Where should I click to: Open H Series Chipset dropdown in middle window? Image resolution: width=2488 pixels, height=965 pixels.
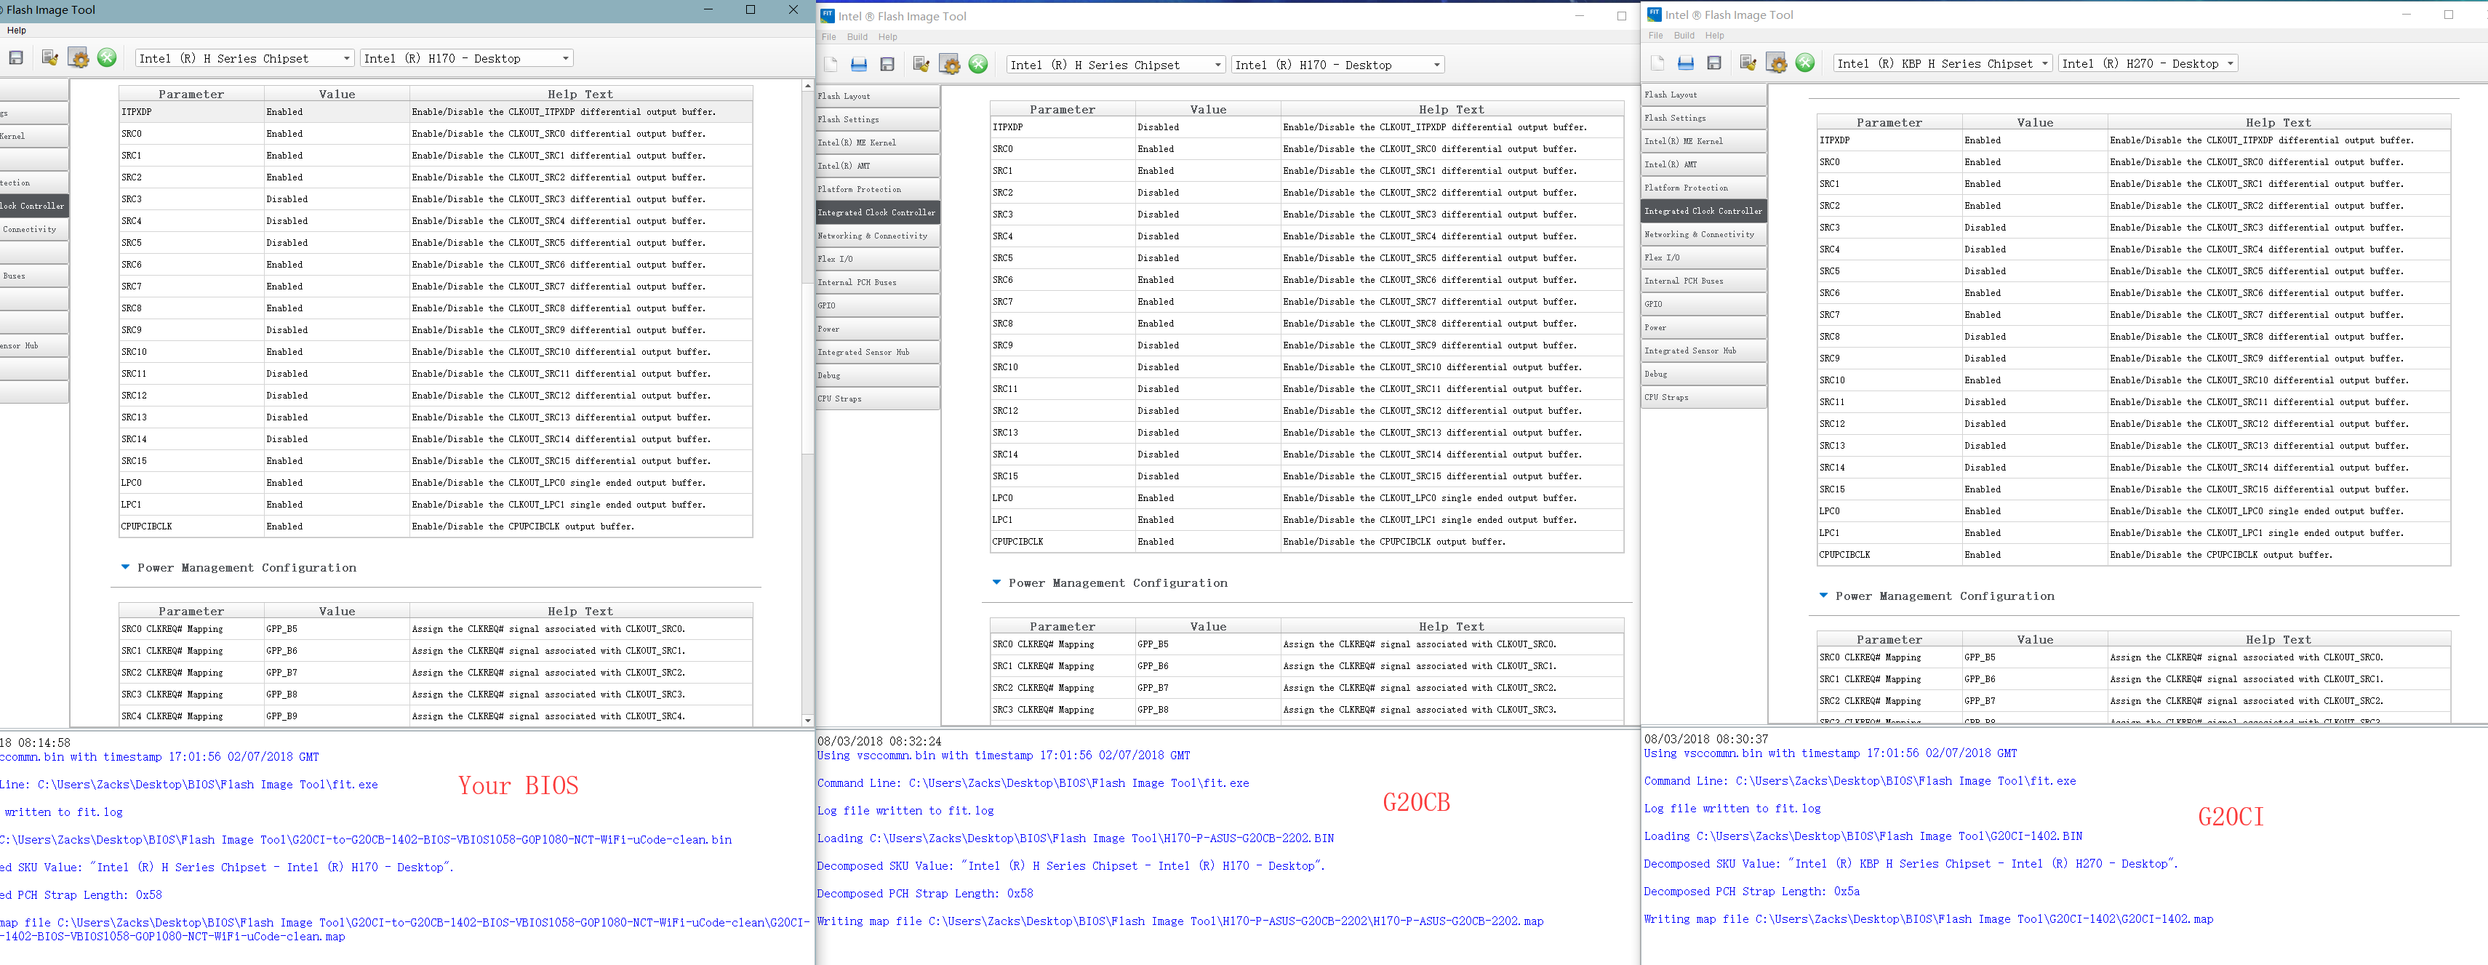coord(1116,65)
